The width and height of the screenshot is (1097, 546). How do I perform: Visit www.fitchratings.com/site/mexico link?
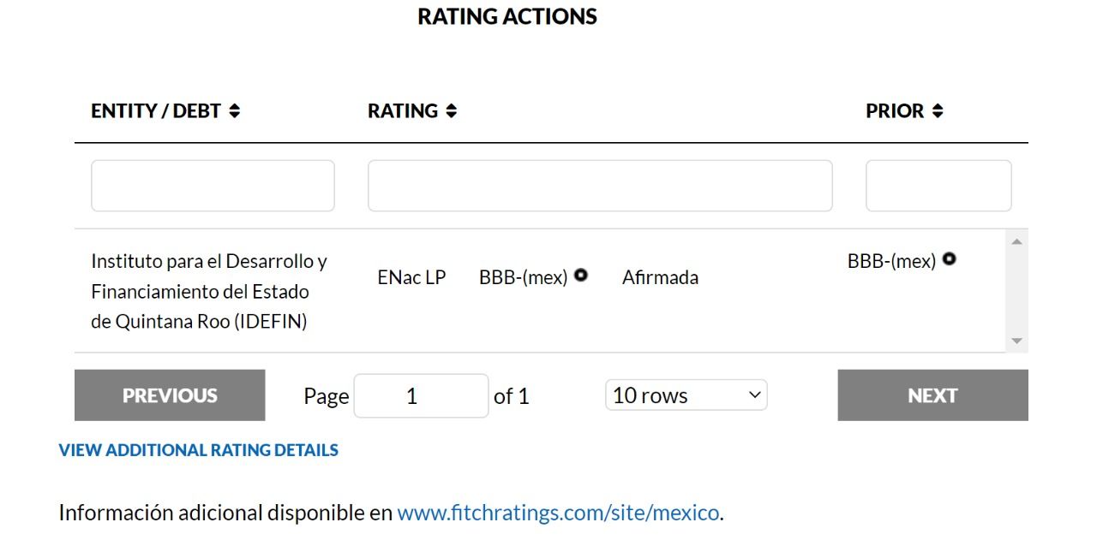click(558, 513)
